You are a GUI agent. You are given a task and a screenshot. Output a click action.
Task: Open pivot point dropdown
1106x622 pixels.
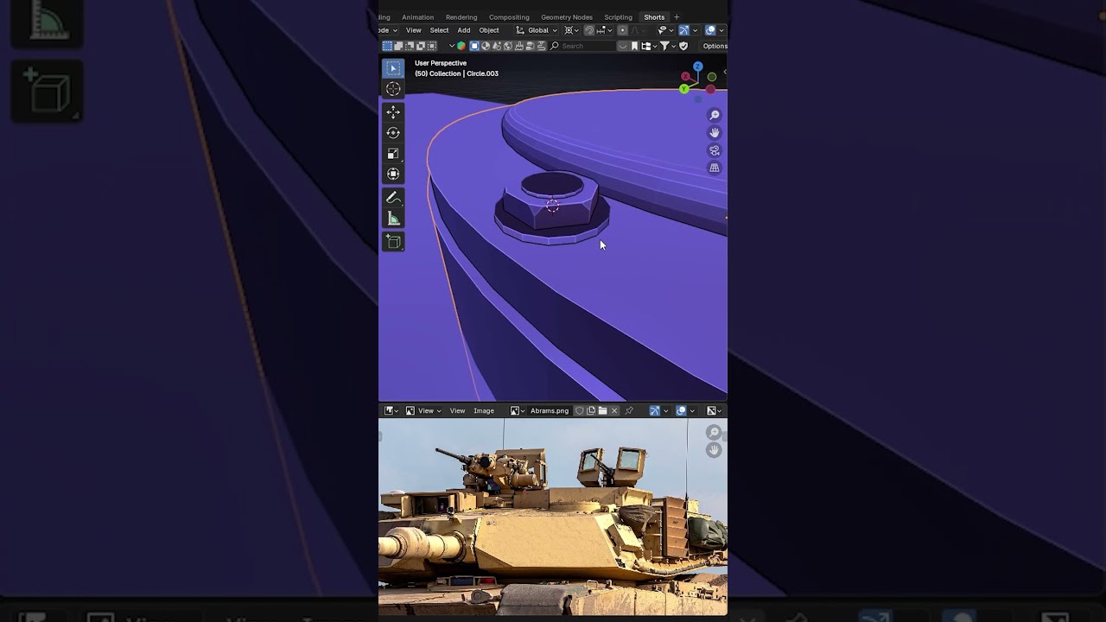coord(571,30)
